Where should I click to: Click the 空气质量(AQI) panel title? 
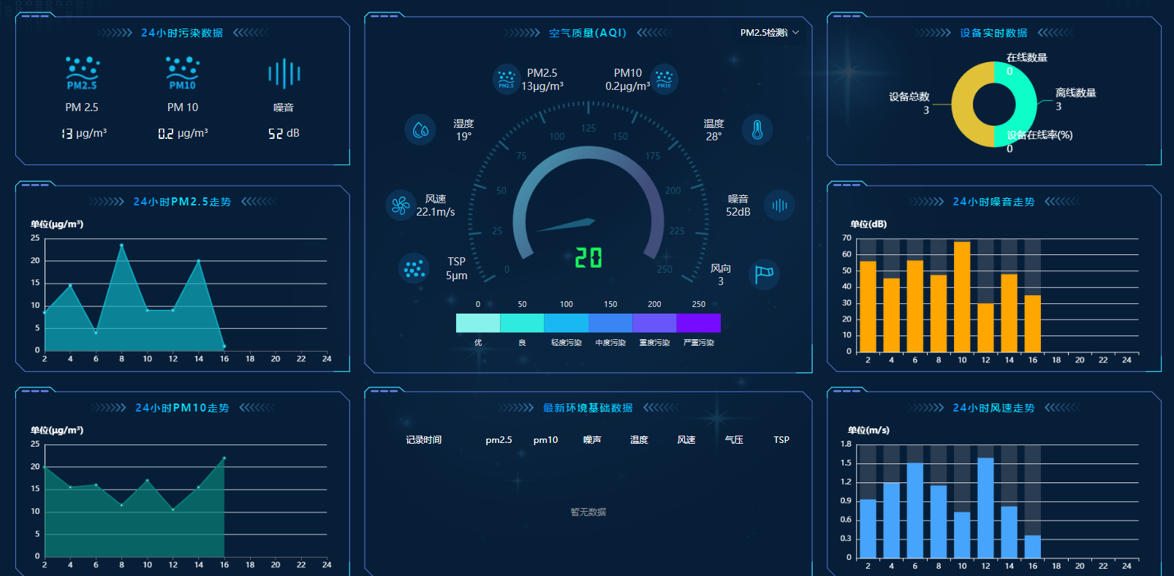(588, 33)
